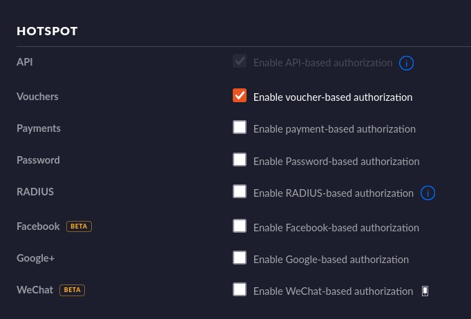Click the BETA badge next to Facebook
Viewport: 471px width, 319px height.
[x=79, y=226]
